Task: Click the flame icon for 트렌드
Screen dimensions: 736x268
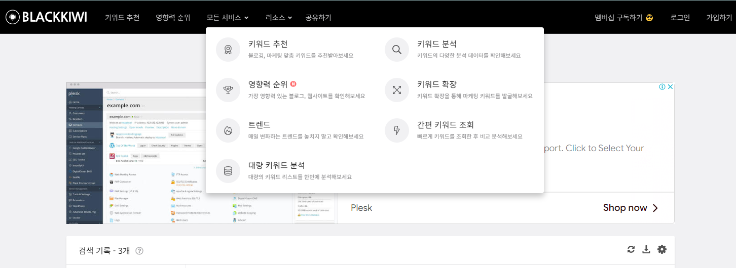Action: [x=228, y=130]
